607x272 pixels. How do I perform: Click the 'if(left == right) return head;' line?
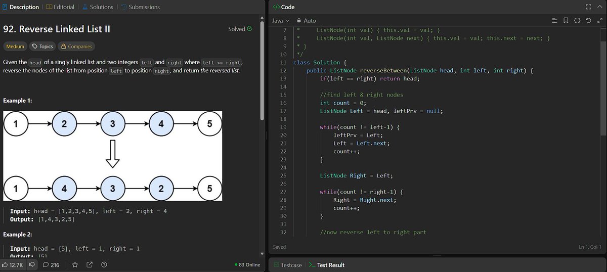coord(370,78)
